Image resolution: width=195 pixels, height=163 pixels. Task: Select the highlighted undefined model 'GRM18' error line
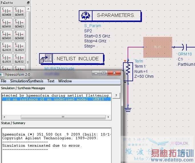click(x=56, y=99)
